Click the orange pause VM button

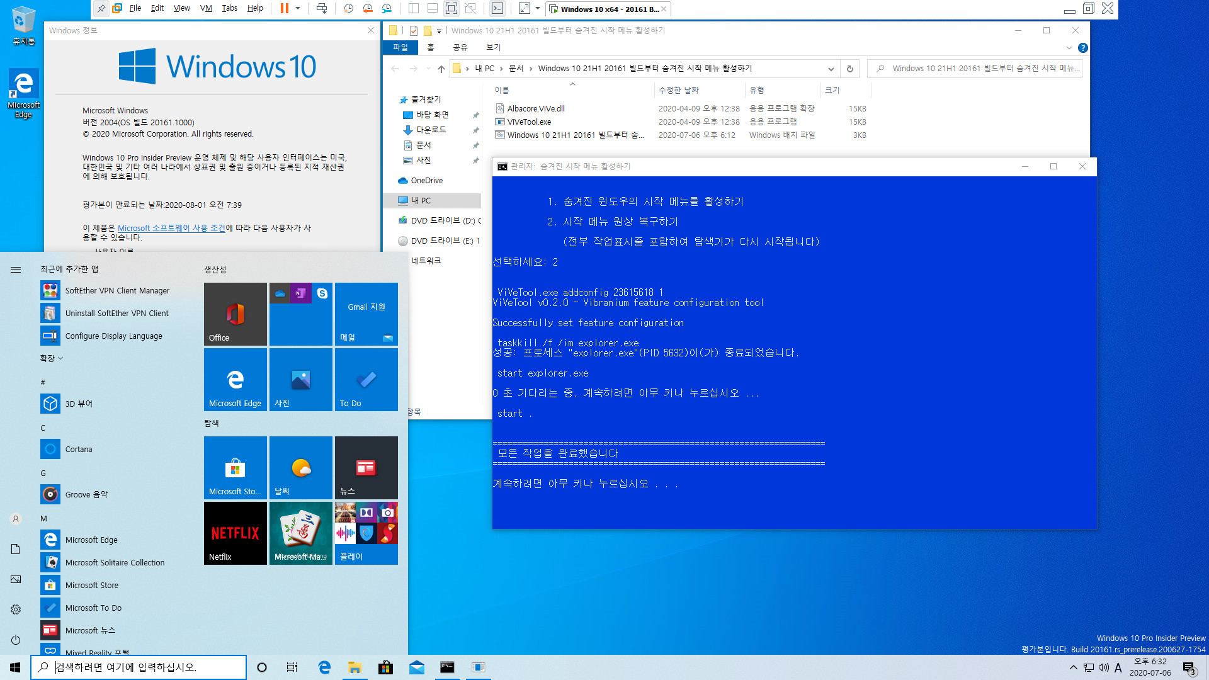click(285, 8)
